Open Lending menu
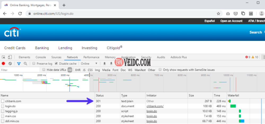Image resolution: width=265 pixels, height=124 pixels. [x=65, y=48]
